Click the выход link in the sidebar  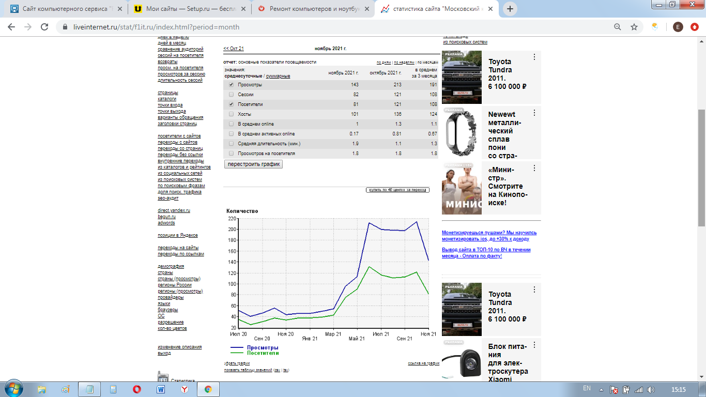[164, 353]
